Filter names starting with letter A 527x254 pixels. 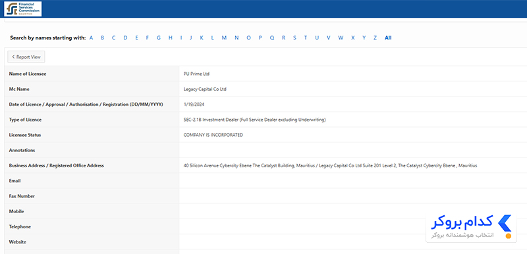(x=91, y=38)
